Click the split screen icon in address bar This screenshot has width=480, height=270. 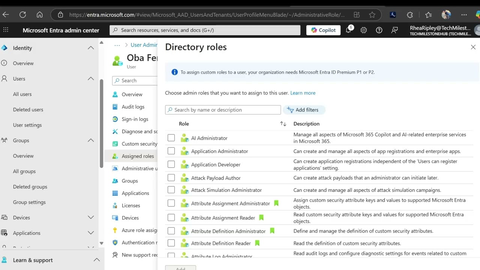[357, 15]
